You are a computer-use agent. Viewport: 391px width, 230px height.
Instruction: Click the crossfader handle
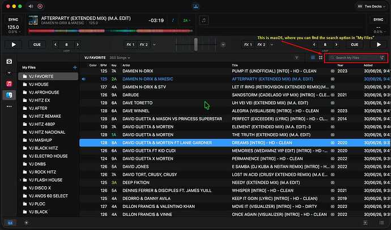[196, 44]
